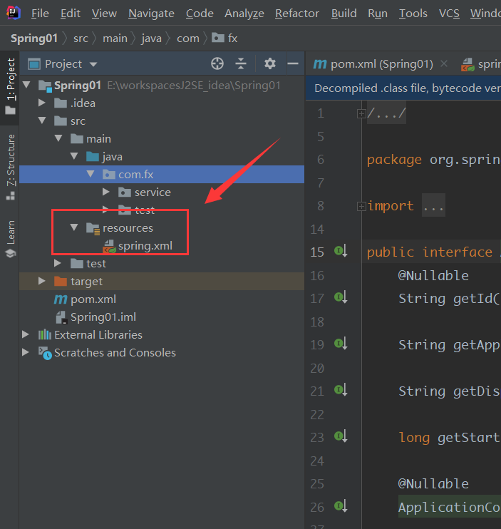Image resolution: width=501 pixels, height=529 pixels.
Task: Click the Spring01.iml file icon
Action: pos(61,317)
